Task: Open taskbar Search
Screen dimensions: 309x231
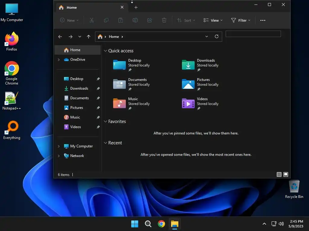Action: tap(148, 224)
